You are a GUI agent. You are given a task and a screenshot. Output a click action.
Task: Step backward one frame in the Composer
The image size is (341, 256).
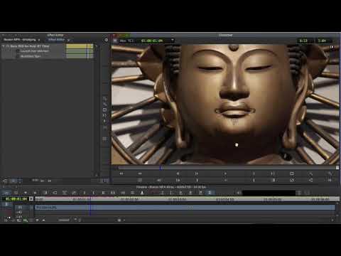pos(178,174)
